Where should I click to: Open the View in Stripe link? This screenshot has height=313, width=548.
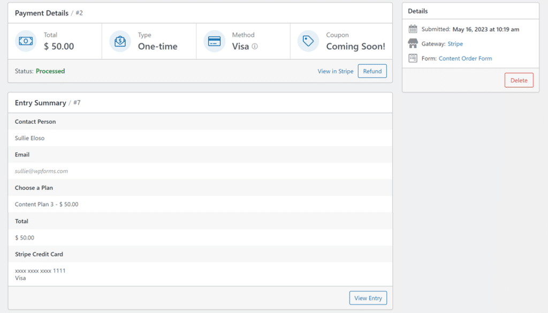point(336,71)
